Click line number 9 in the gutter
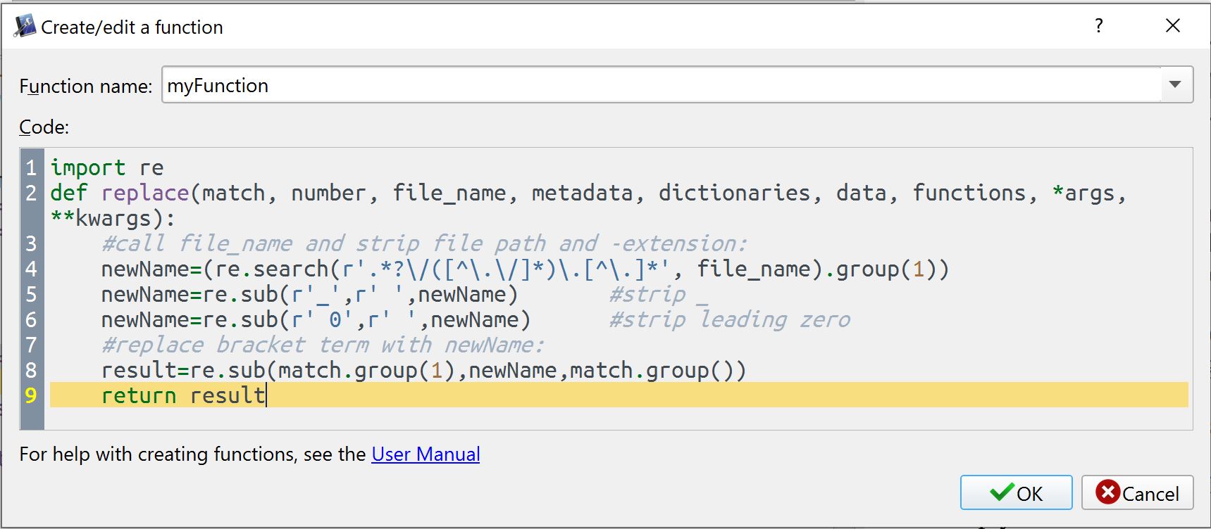The height and width of the screenshot is (529, 1211). (31, 395)
